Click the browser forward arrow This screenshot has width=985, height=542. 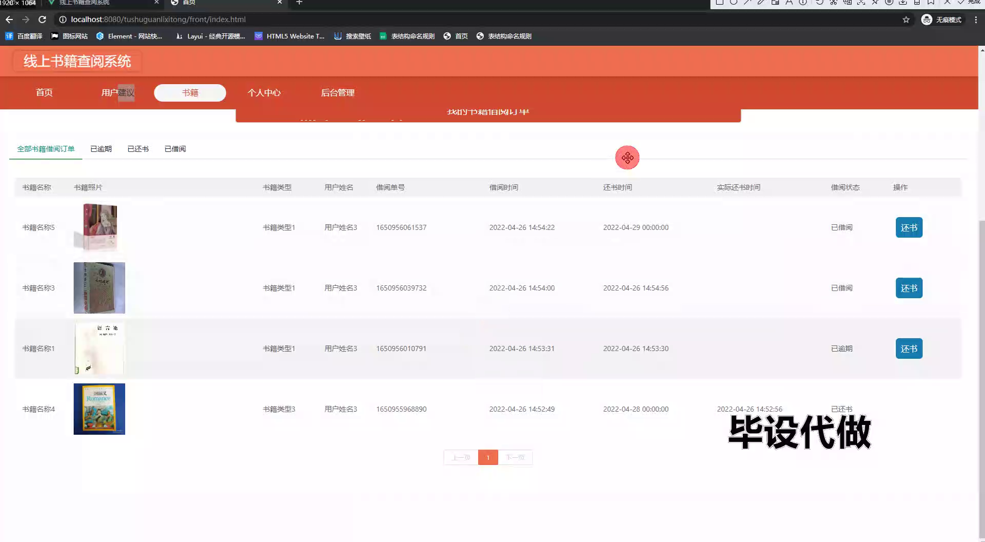click(26, 20)
